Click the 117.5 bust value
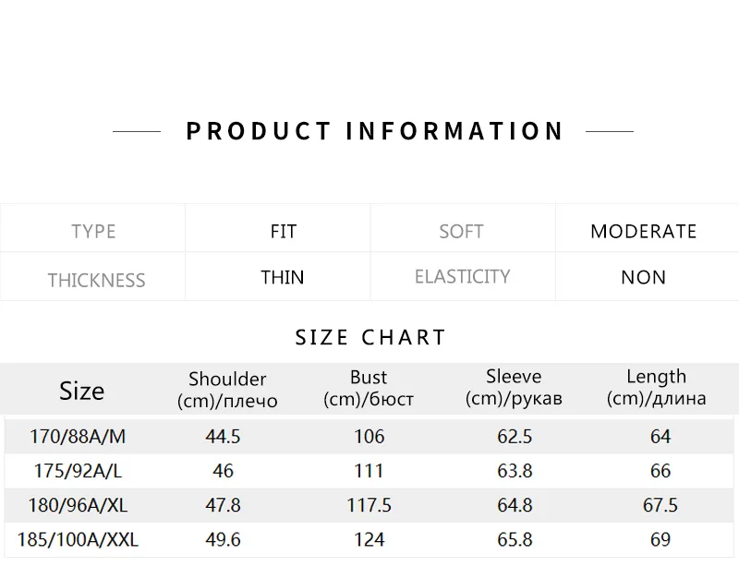This screenshot has width=739, height=579. click(369, 505)
